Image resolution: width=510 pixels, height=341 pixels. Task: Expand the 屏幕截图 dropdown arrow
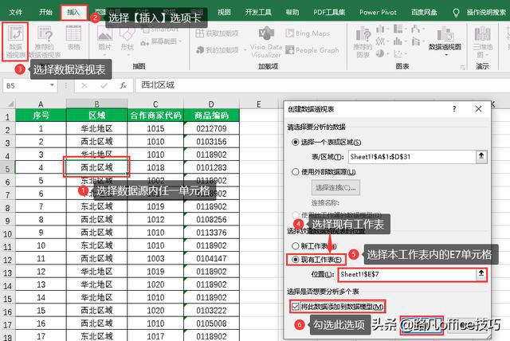(180, 41)
